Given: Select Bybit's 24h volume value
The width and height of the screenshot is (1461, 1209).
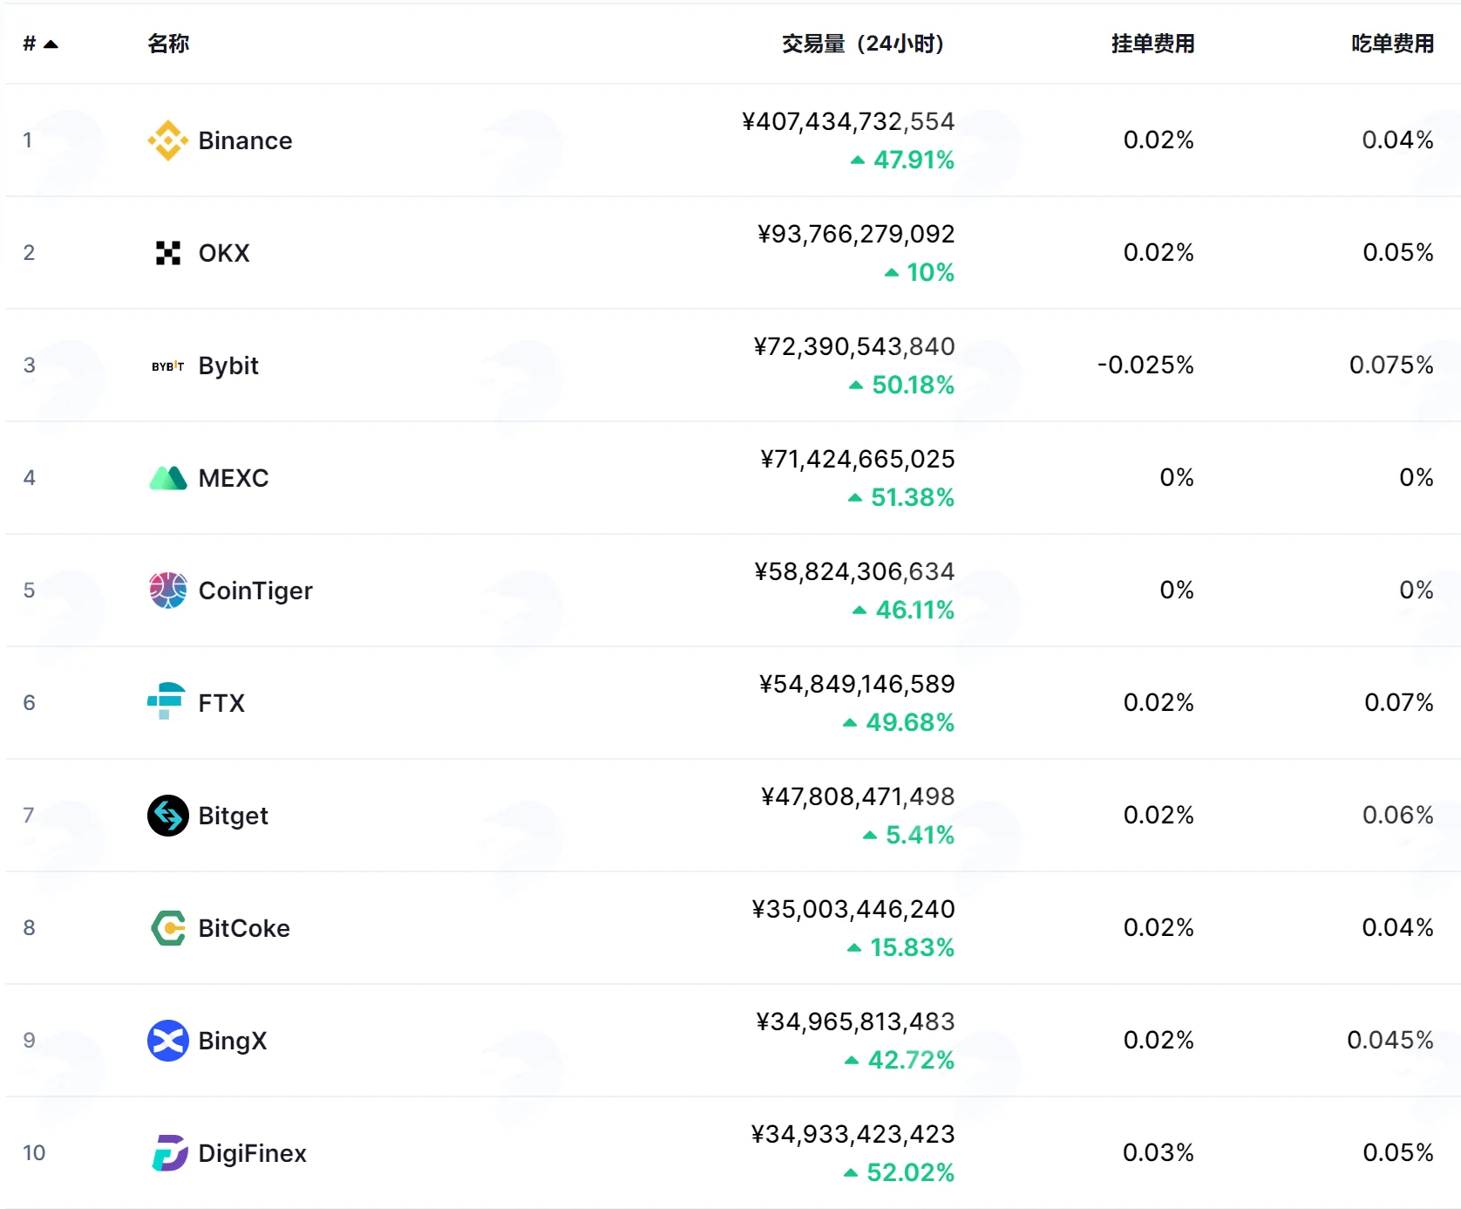Looking at the screenshot, I should point(854,347).
